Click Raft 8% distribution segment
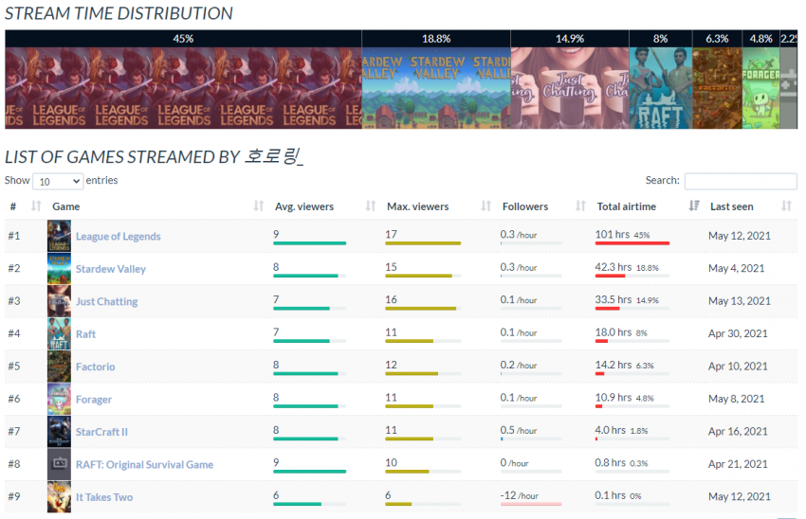Image resolution: width=806 pixels, height=519 pixels. [661, 79]
